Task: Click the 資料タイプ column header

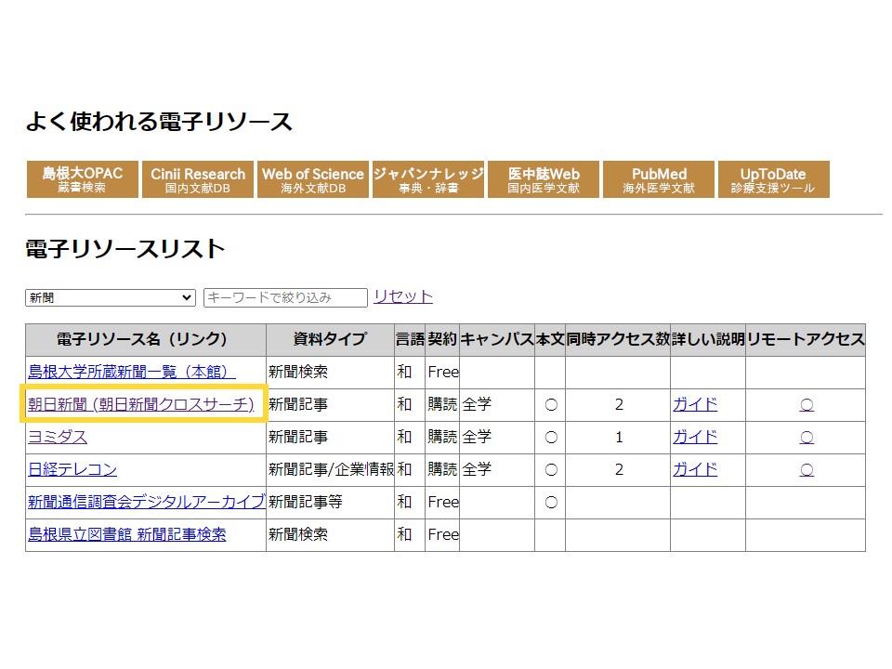Action: tap(330, 340)
